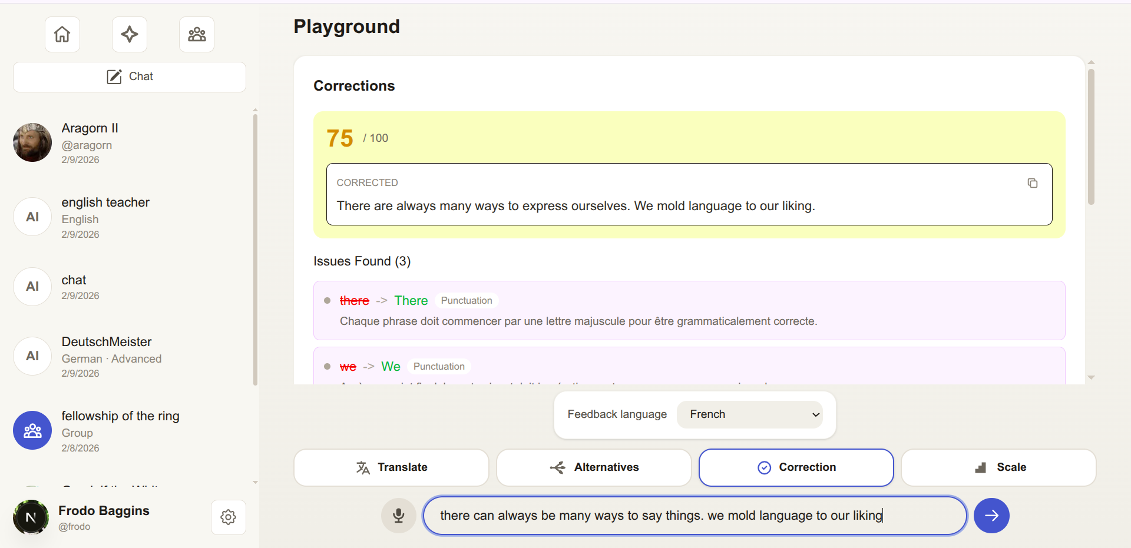This screenshot has height=548, width=1131.
Task: Send the message with arrow button
Action: click(991, 516)
